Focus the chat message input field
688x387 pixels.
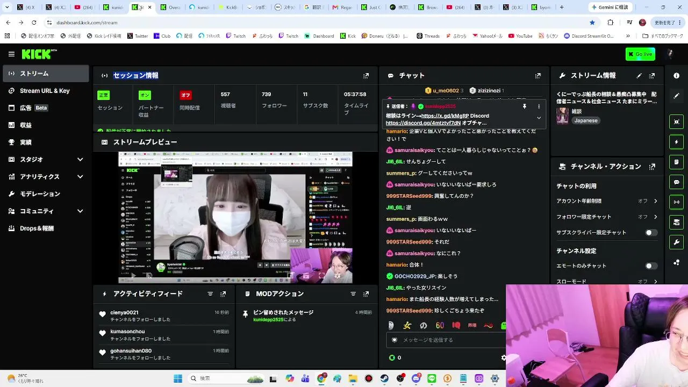(x=446, y=340)
